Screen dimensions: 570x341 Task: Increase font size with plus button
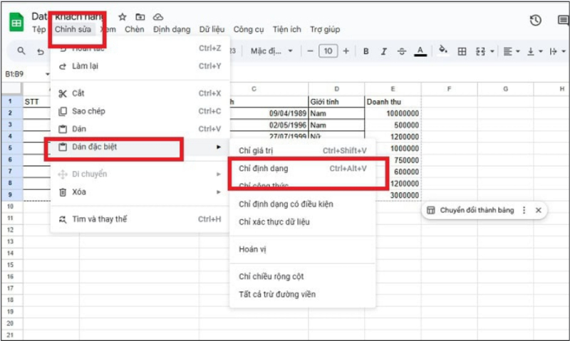[346, 51]
